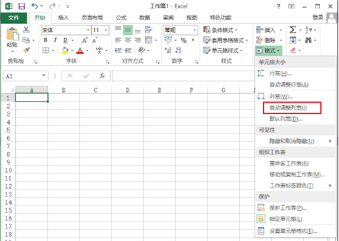Open the 条件格式 button
339x241 pixels.
220,30
